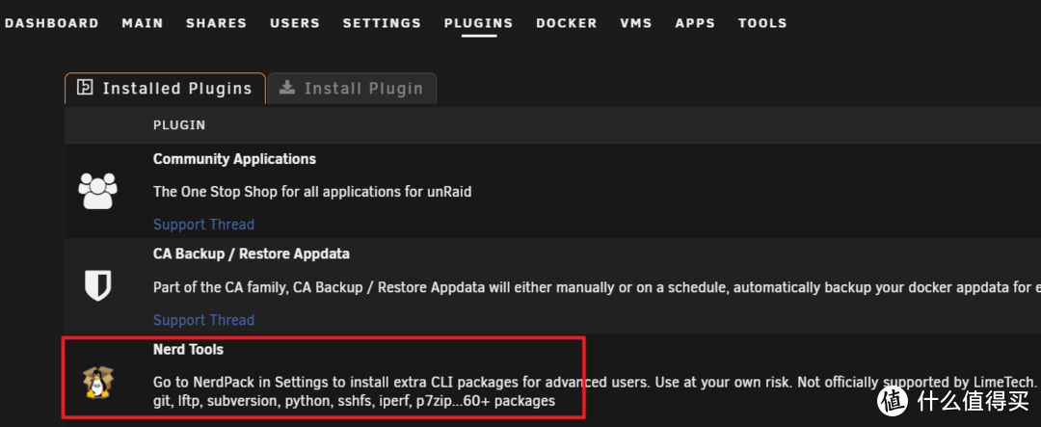Open the Users menu
Viewport: 1041px width, 427px height.
(295, 23)
